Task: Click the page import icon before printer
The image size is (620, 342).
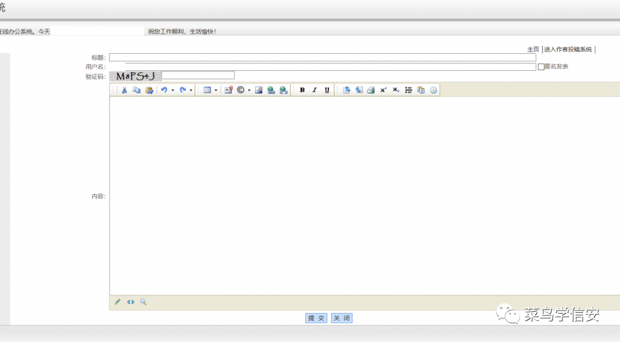Action: (x=358, y=90)
